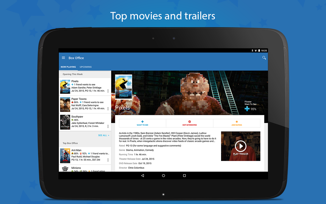Open the hamburger navigation menu
The width and height of the screenshot is (326, 204).
click(x=63, y=58)
